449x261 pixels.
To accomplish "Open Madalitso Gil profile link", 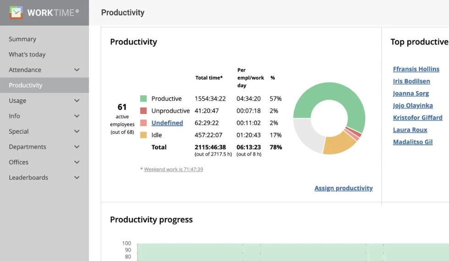I will tap(413, 142).
